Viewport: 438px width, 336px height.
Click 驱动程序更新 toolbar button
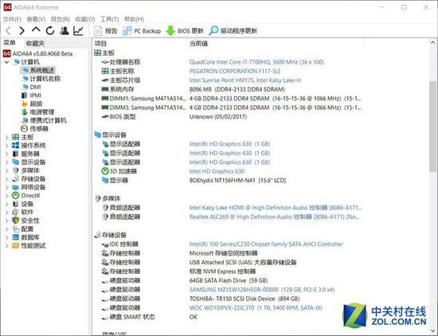[x=233, y=31]
